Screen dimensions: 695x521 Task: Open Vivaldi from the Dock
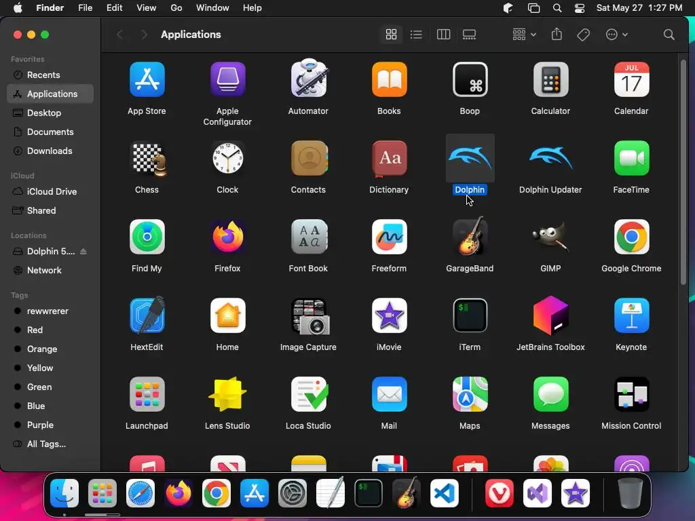[x=500, y=493]
